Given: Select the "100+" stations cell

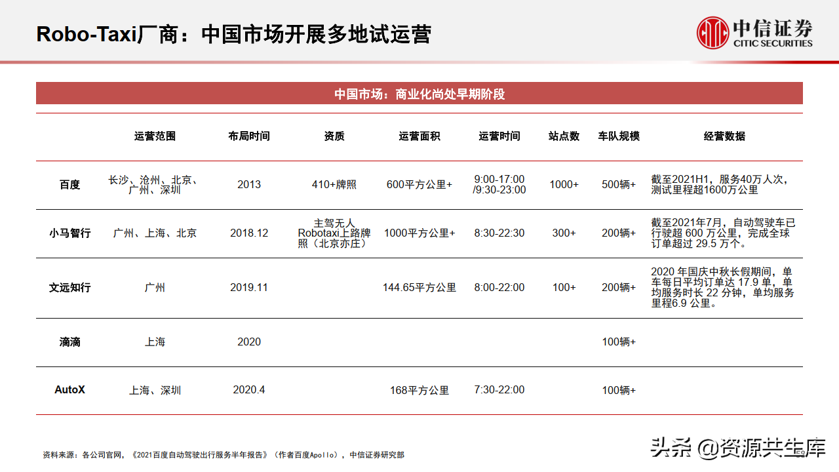Looking at the screenshot, I should click(564, 287).
